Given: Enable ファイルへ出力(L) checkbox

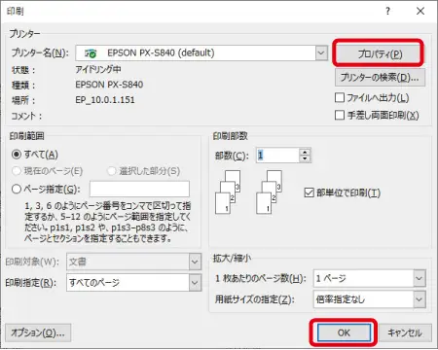Looking at the screenshot, I should pyautogui.click(x=340, y=97).
